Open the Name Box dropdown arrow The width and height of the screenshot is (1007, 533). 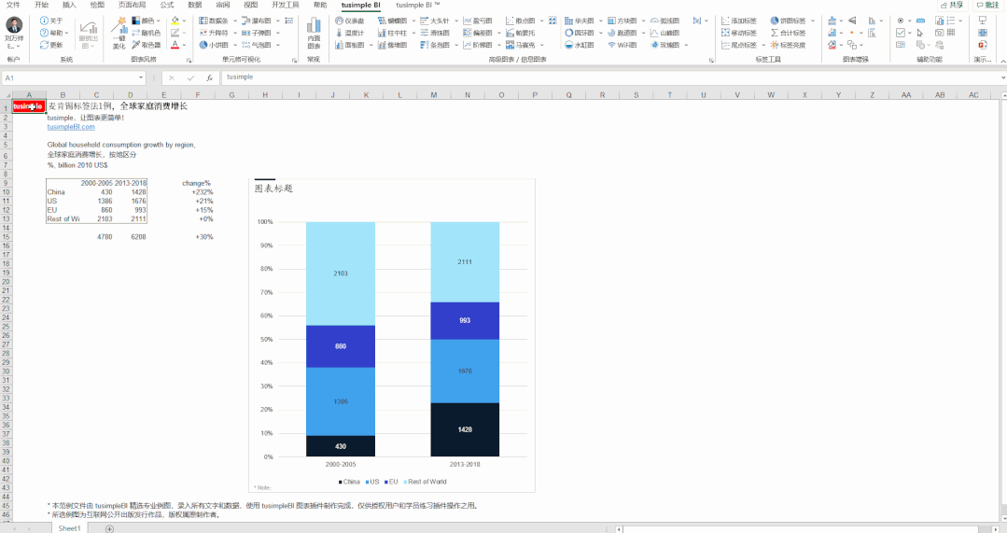tap(141, 77)
